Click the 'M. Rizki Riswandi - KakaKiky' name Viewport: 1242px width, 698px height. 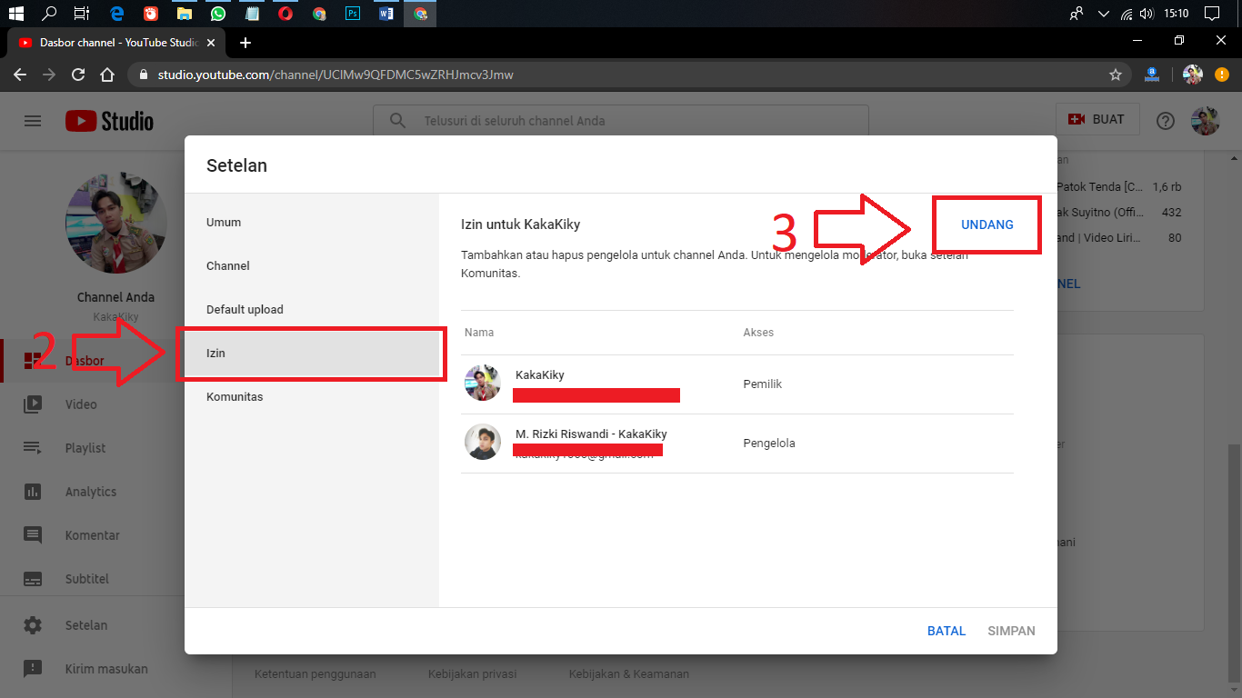[591, 434]
